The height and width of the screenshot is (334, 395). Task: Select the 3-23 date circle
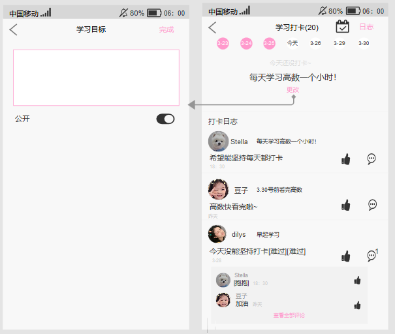pos(223,43)
